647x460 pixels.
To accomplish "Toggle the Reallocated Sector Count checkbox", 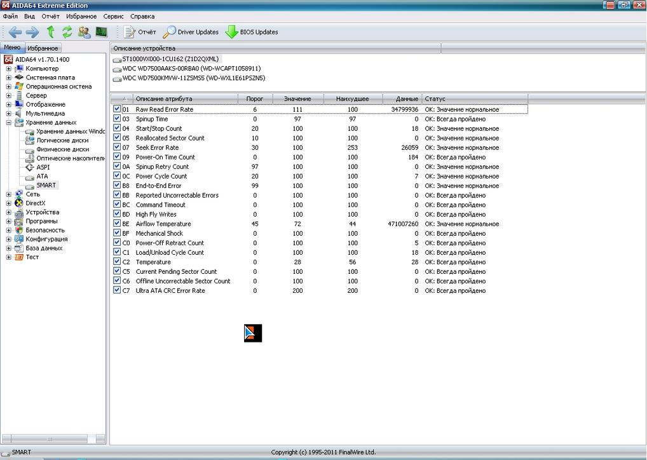I will [117, 137].
